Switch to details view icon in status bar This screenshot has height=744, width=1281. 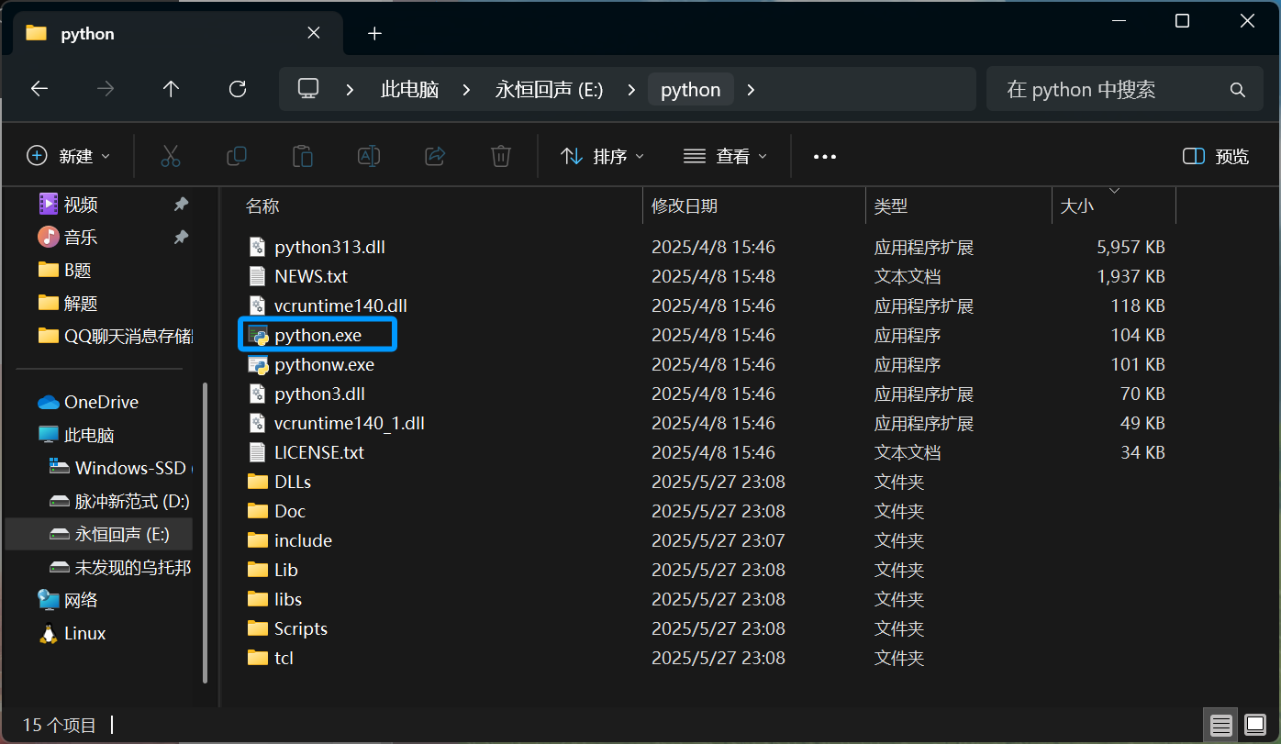coord(1220,726)
